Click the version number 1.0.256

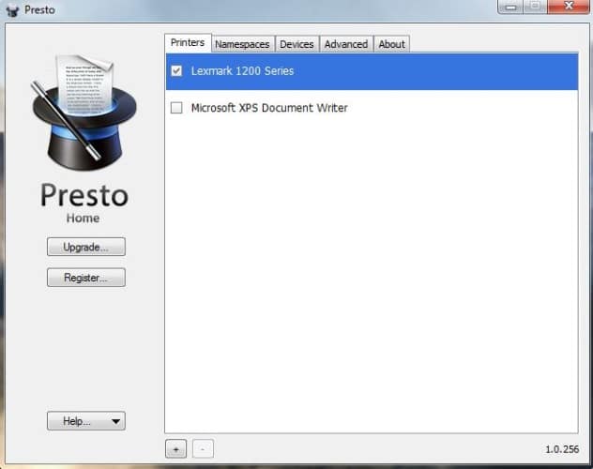pyautogui.click(x=562, y=449)
